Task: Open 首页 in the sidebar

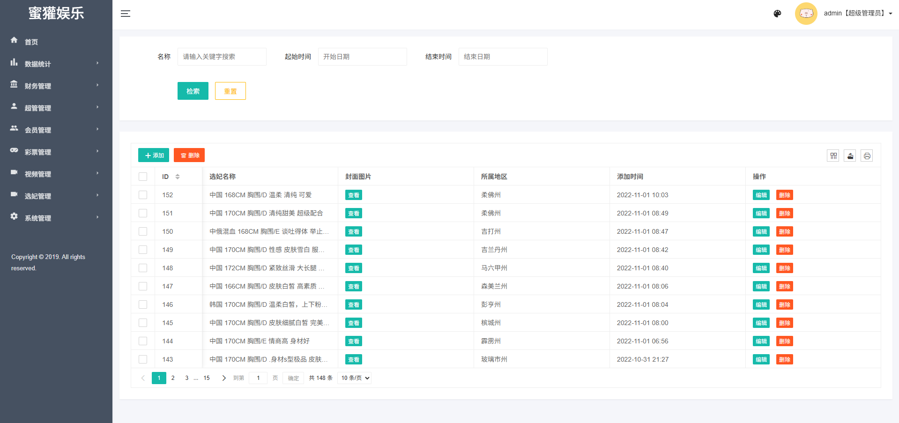Action: click(x=56, y=42)
